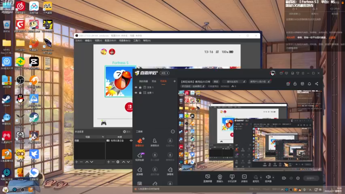Mute the 麦克风 microphone in 直播伴侣
Viewport: 345px width, 194px height.
(x=256, y=178)
